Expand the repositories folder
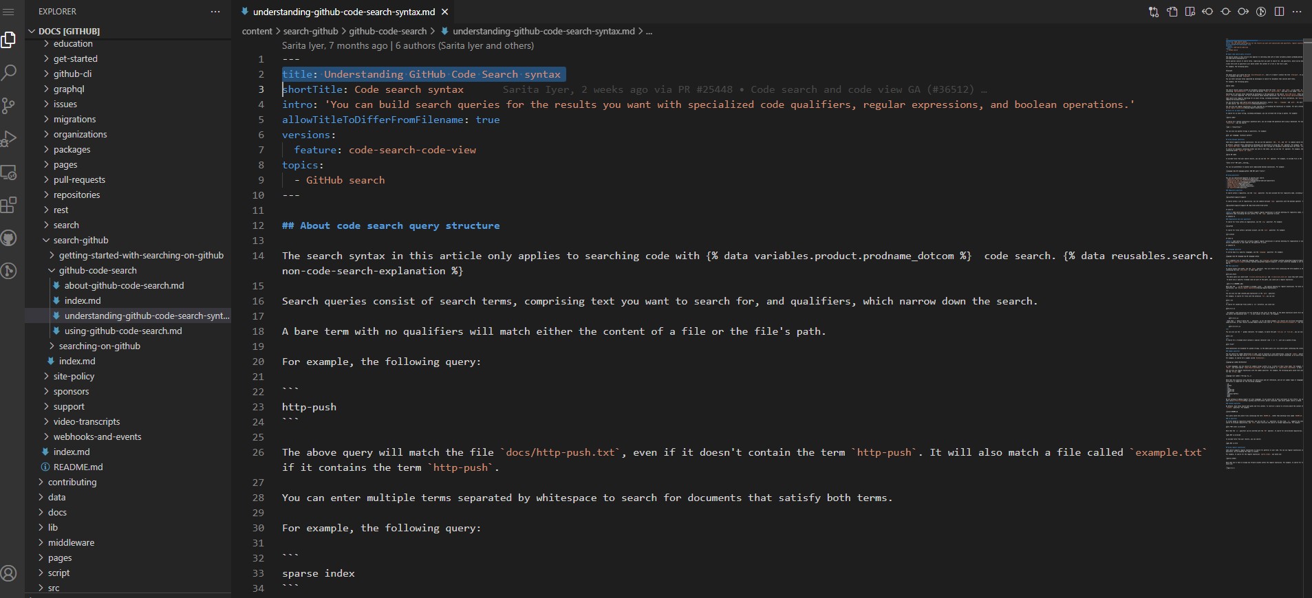The height and width of the screenshot is (598, 1312). (x=76, y=195)
